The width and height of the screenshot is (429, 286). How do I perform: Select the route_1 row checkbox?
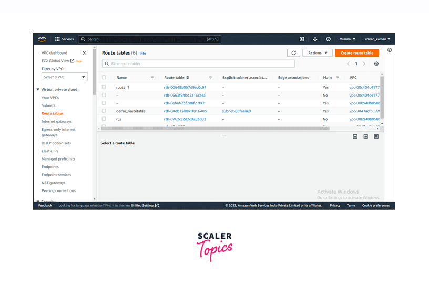point(104,87)
